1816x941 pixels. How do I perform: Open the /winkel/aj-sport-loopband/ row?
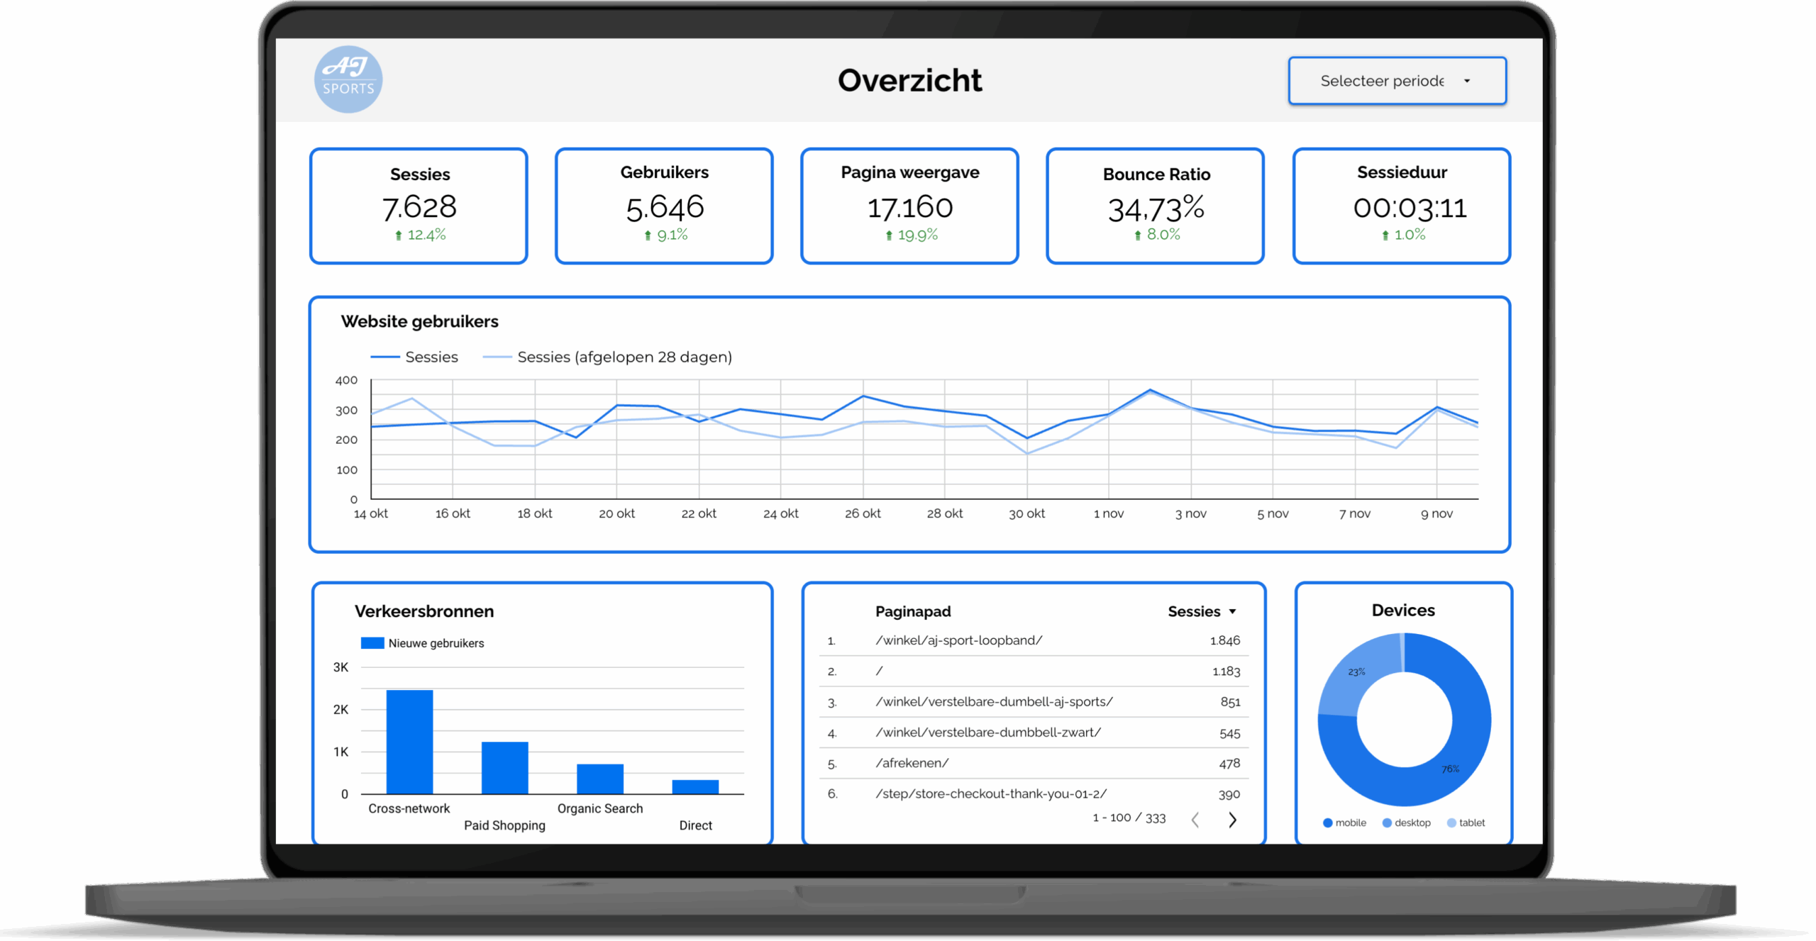(958, 640)
